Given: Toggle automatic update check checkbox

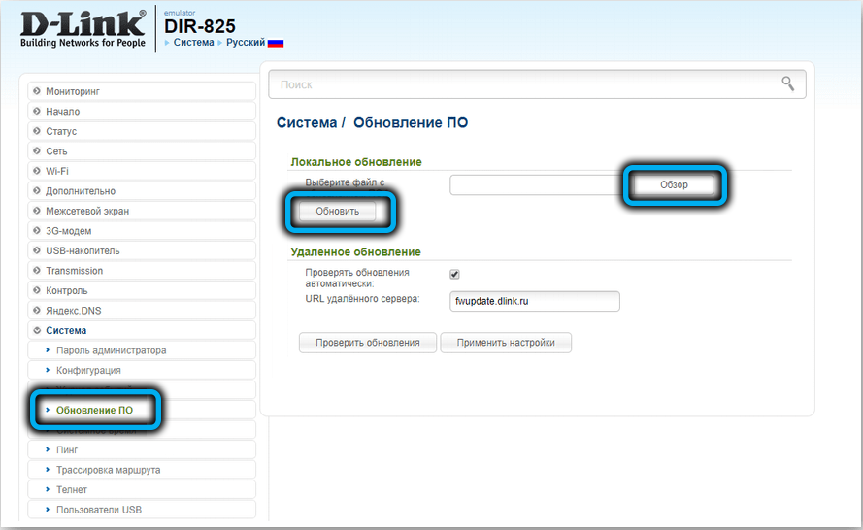Looking at the screenshot, I should click(x=454, y=275).
